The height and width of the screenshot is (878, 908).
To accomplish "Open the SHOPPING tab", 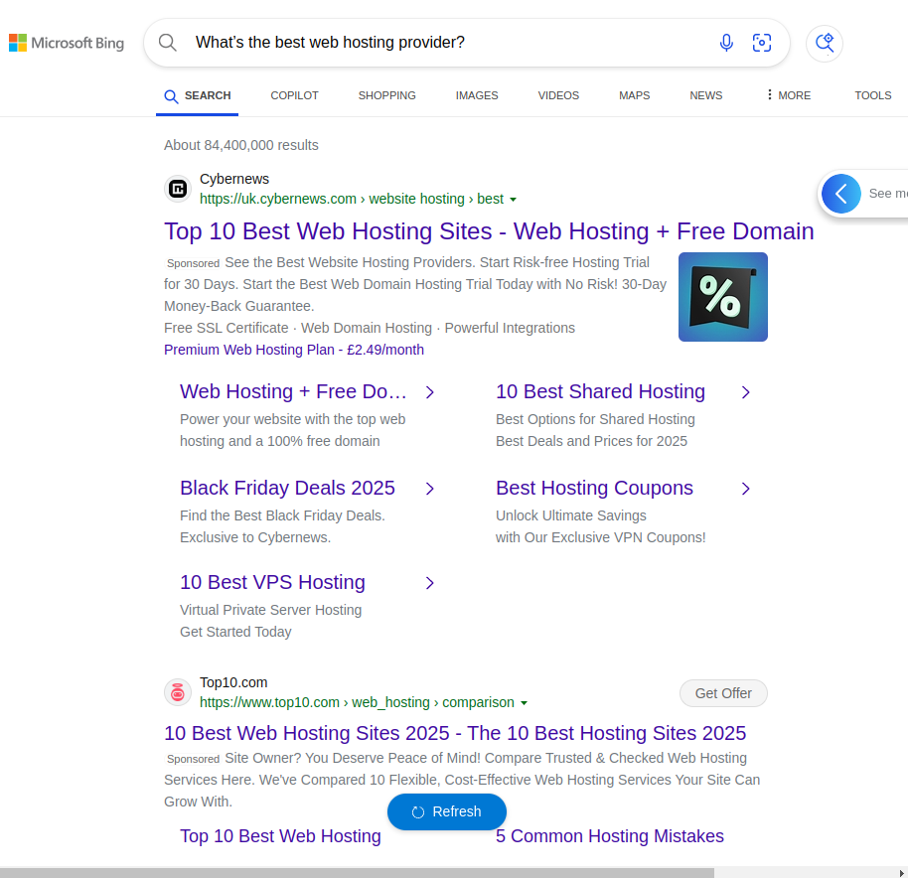I will [x=386, y=95].
